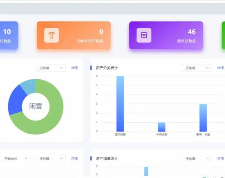Click the repair tool icon on orange card
225x178 pixels.
(51, 35)
